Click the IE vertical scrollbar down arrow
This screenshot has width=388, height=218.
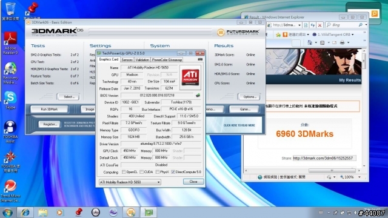pos(364,166)
